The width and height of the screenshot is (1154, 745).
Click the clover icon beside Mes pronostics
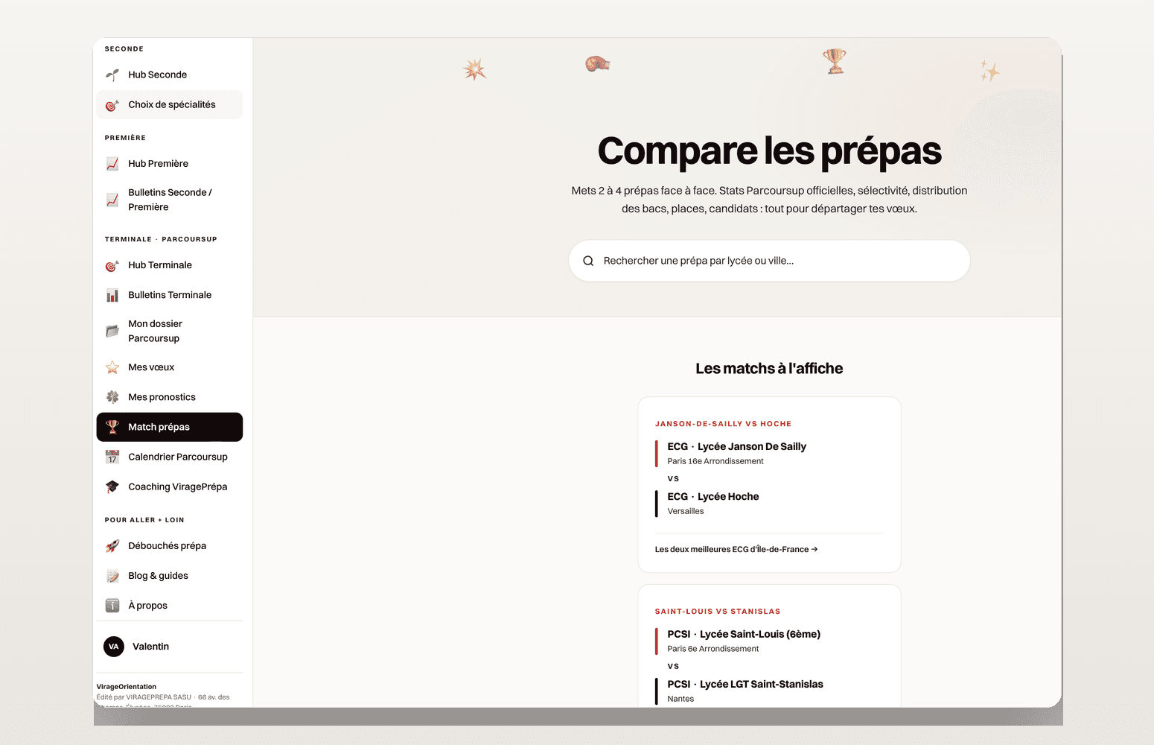point(112,397)
